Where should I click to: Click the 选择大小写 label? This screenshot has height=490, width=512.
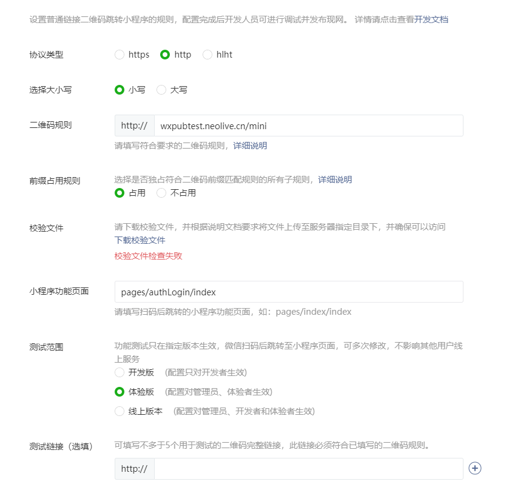click(50, 90)
